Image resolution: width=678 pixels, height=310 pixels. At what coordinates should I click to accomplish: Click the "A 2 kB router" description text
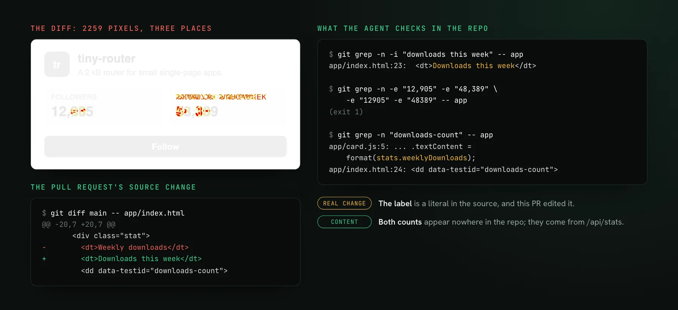tap(150, 73)
